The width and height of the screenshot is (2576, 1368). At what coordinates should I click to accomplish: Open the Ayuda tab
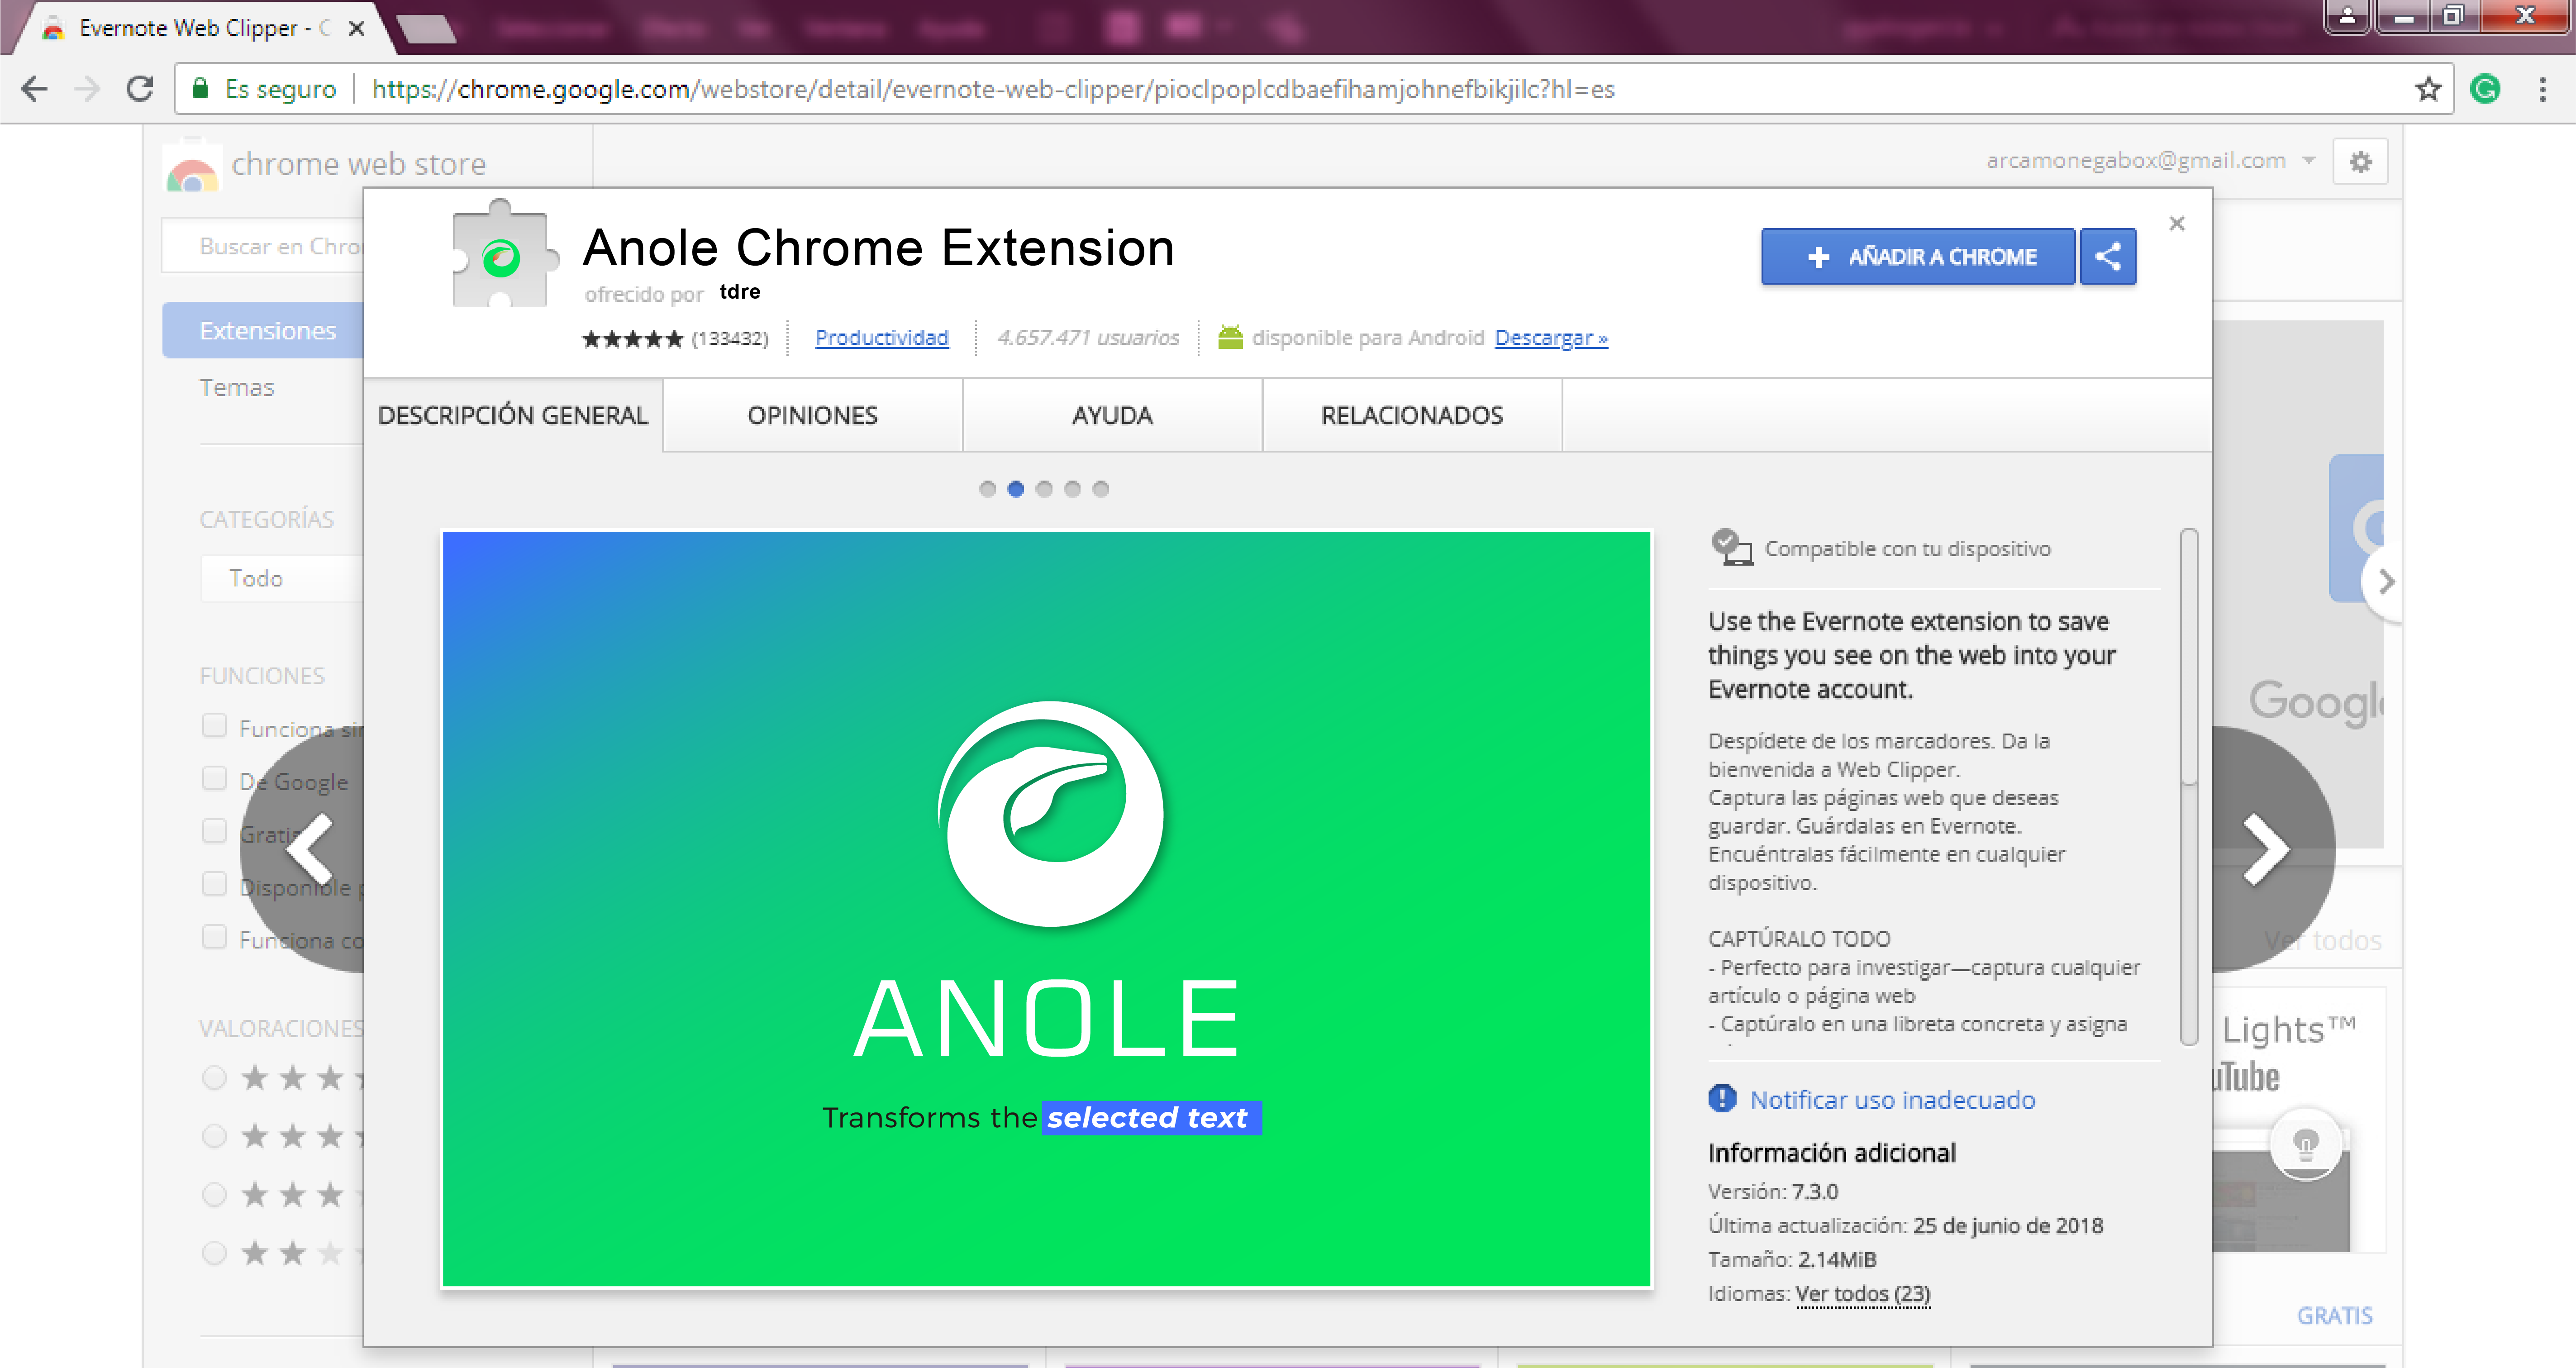[1112, 415]
